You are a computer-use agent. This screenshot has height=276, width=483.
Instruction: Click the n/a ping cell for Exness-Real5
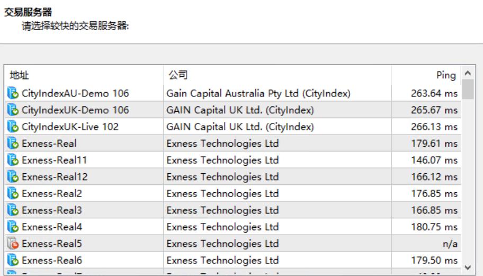pyautogui.click(x=426, y=243)
